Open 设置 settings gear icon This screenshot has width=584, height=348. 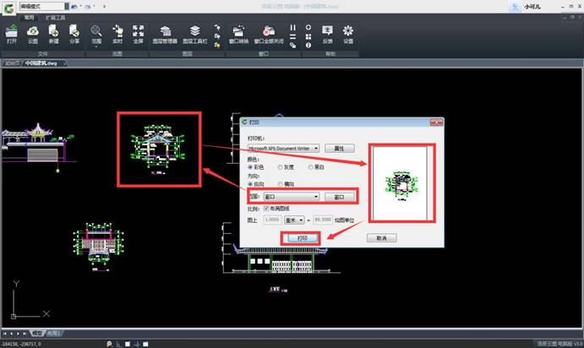[348, 33]
